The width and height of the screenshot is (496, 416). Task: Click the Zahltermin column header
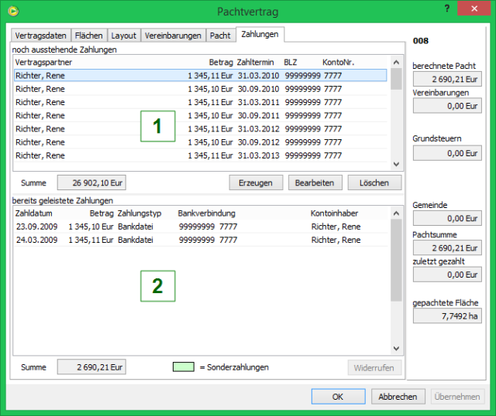pos(255,62)
